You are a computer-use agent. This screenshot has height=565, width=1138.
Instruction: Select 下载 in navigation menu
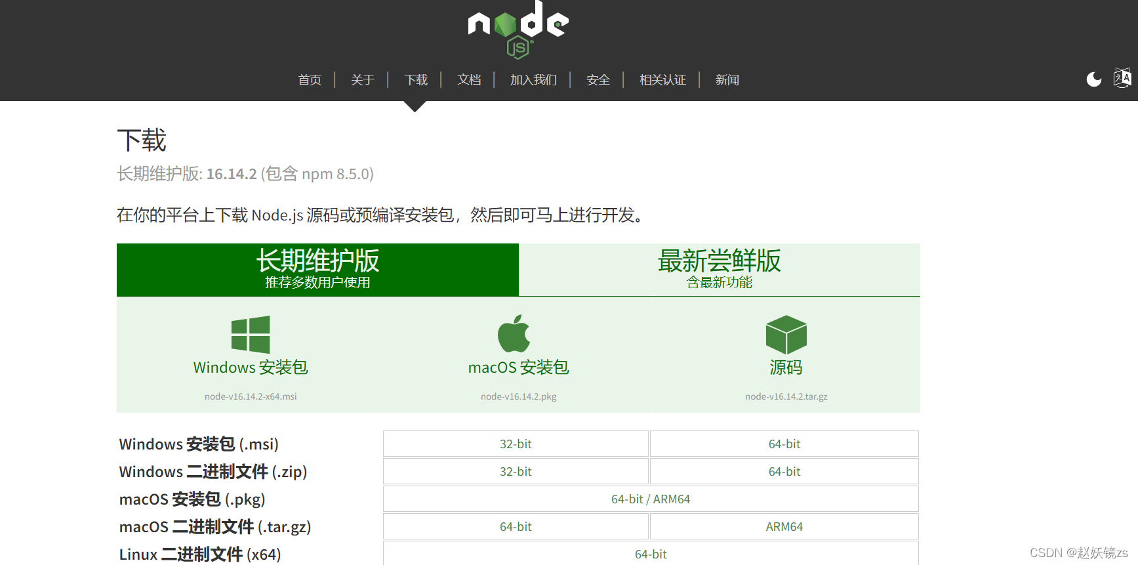(x=417, y=80)
